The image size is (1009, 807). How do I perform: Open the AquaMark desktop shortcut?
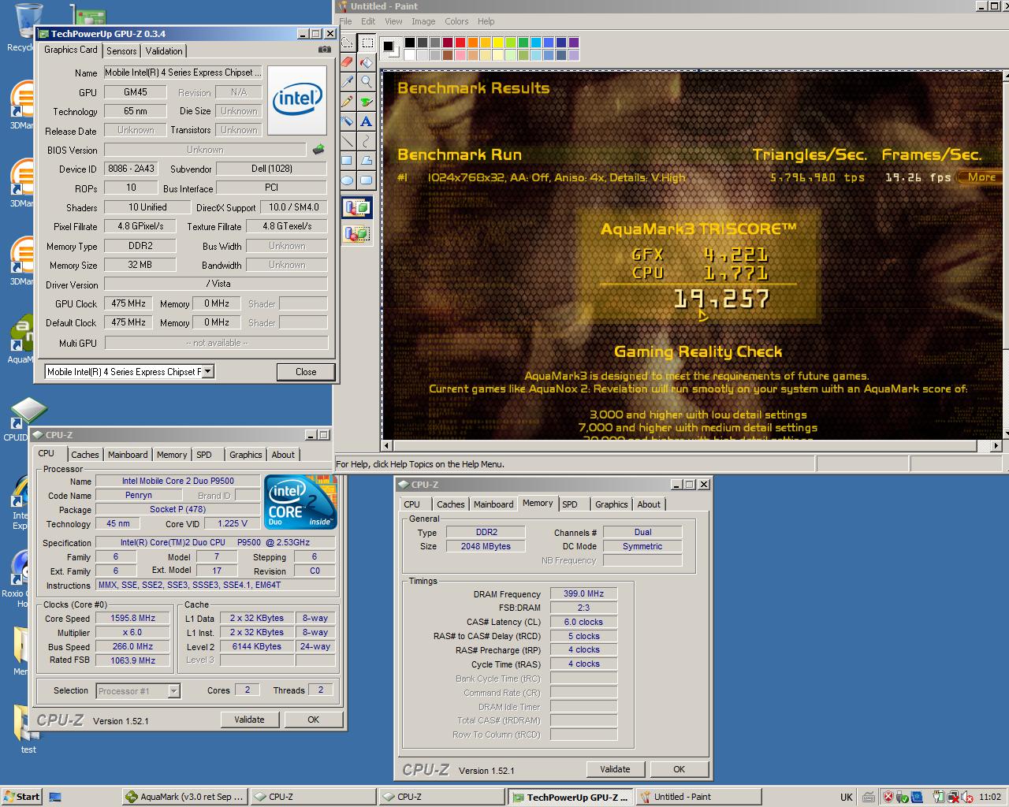[x=21, y=339]
